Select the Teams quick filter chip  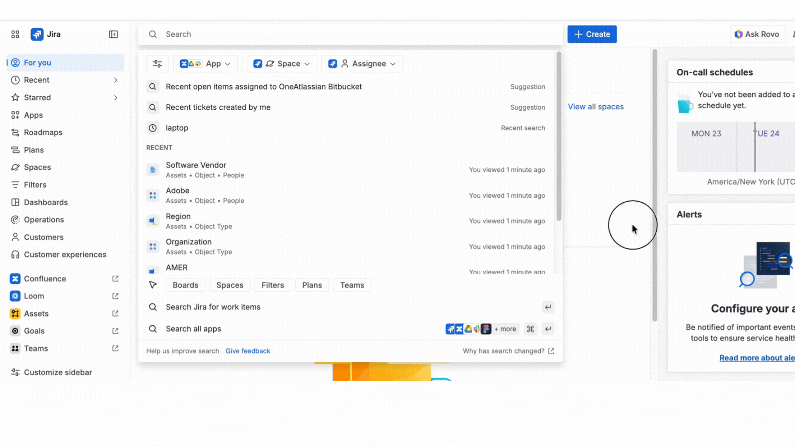pos(352,285)
